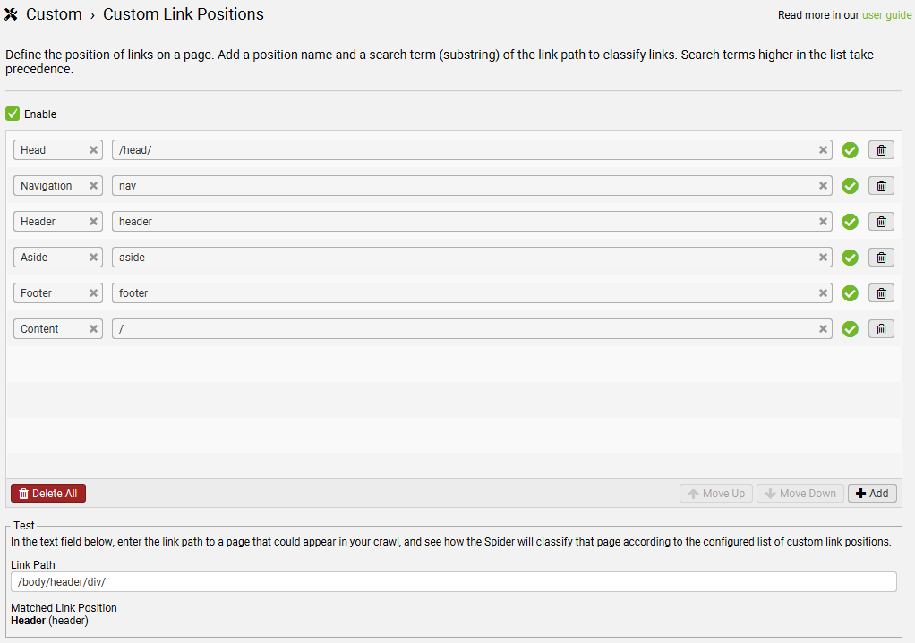Clear the Footer name field
This screenshot has width=915, height=643.
click(93, 293)
